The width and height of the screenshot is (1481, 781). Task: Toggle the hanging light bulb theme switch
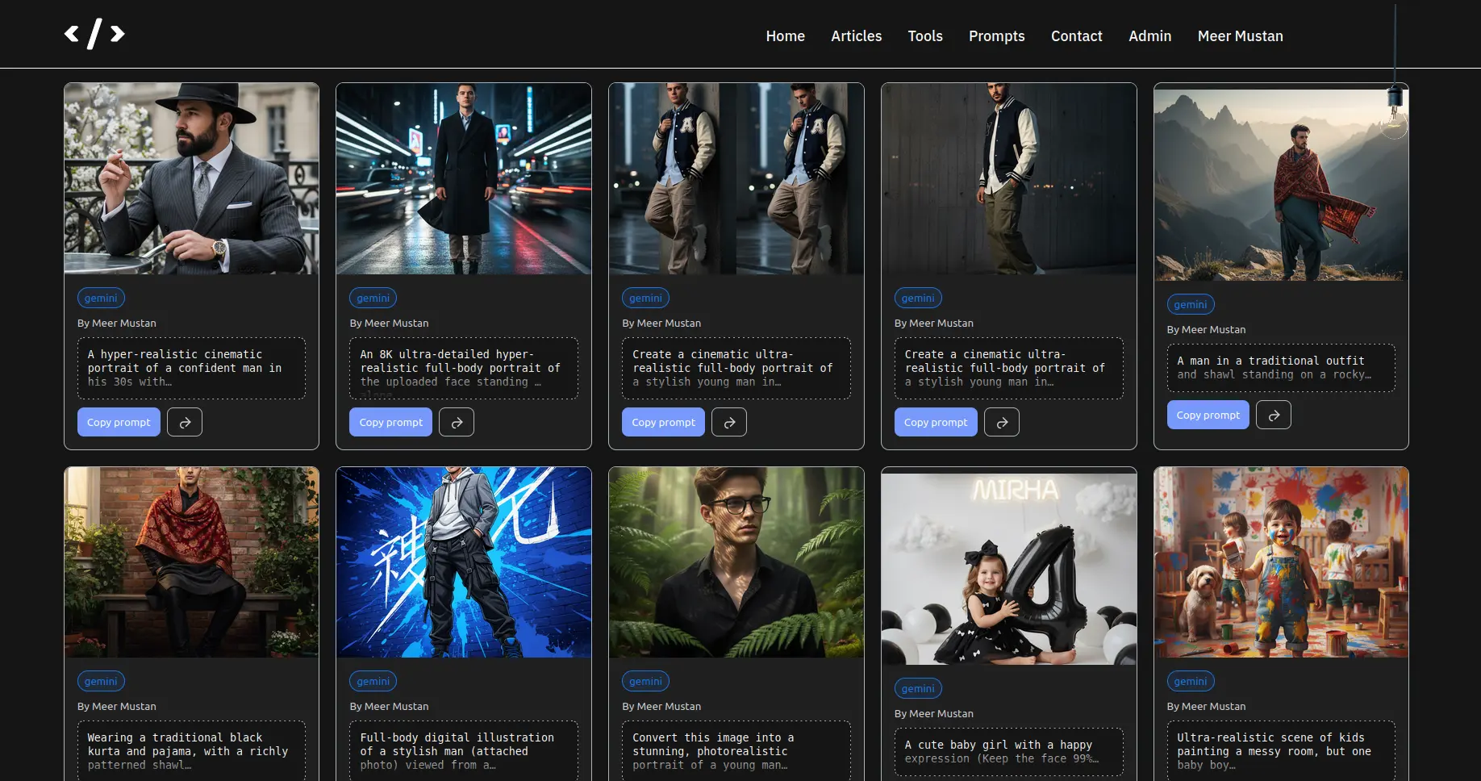1394,113
